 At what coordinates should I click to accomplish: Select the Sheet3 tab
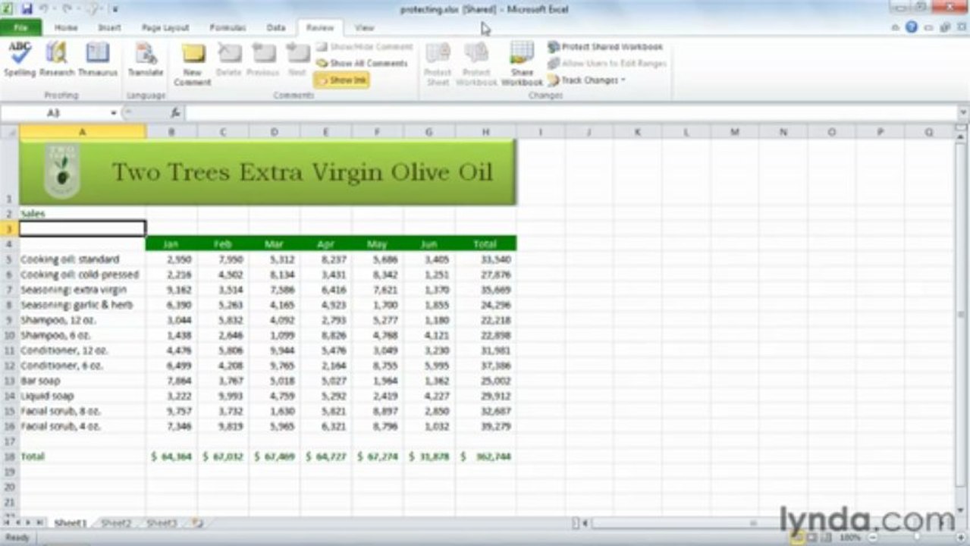tap(162, 522)
